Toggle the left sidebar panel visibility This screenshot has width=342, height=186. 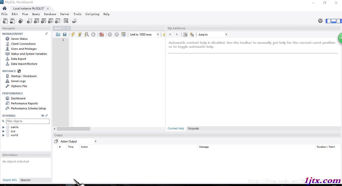point(328,21)
